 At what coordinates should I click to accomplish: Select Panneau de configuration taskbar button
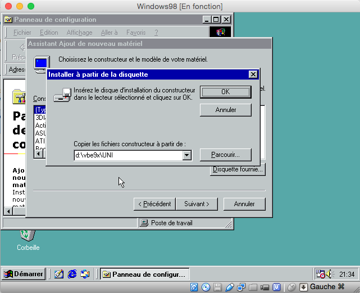click(145, 274)
